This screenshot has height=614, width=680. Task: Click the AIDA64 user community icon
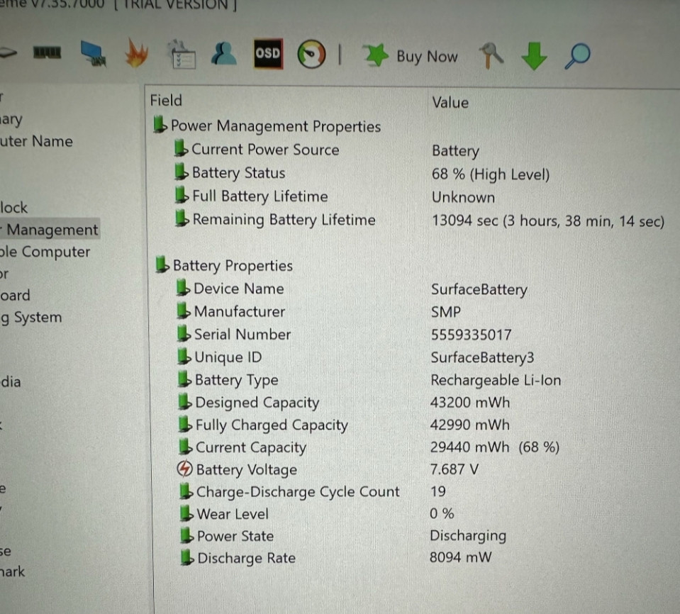tap(224, 55)
